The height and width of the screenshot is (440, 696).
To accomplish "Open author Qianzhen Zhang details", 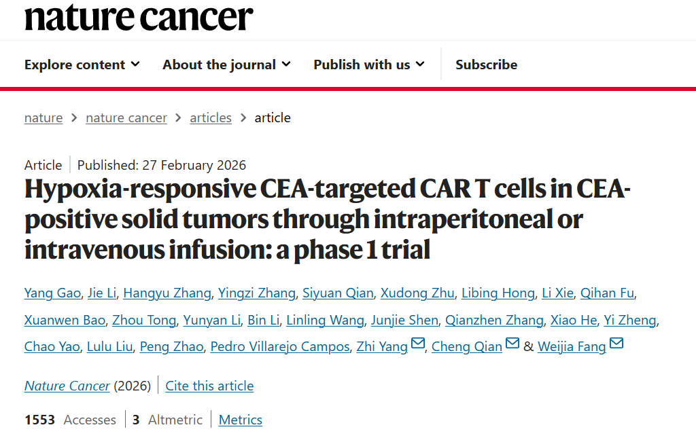I will point(494,320).
